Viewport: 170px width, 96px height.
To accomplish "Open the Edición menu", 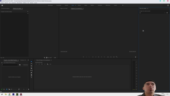I will [6, 3].
